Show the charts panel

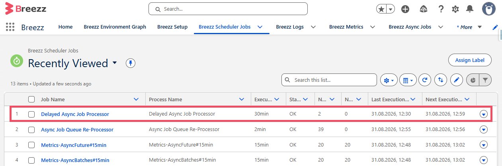point(473,80)
